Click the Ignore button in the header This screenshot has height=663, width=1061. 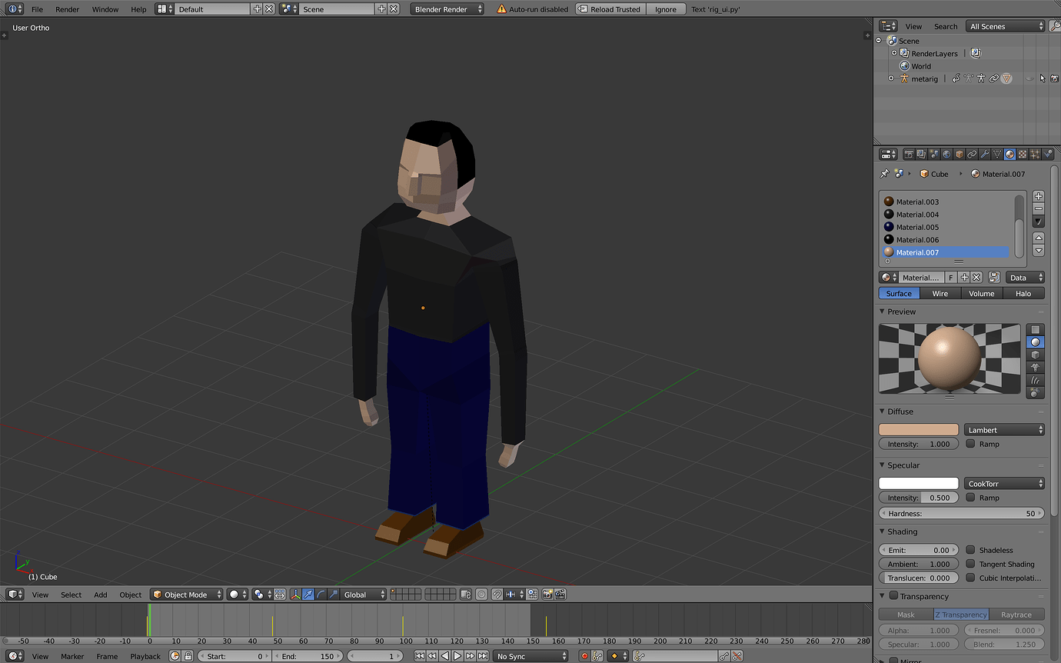pos(666,8)
